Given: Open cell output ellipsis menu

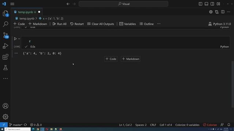Looking at the screenshot, I should [16, 53].
